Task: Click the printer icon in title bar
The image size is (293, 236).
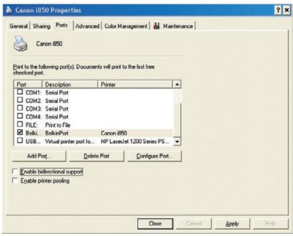Action: [x=9, y=10]
